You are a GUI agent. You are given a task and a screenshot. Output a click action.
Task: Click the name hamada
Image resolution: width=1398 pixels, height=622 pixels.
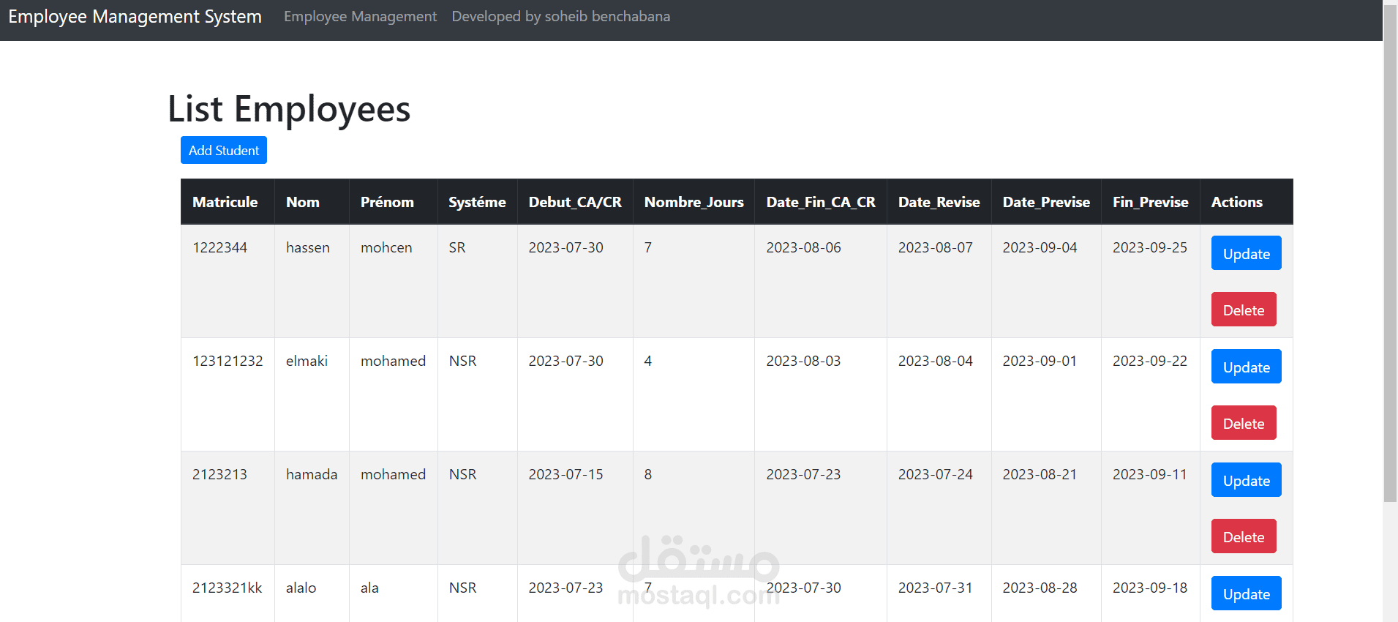tap(312, 474)
